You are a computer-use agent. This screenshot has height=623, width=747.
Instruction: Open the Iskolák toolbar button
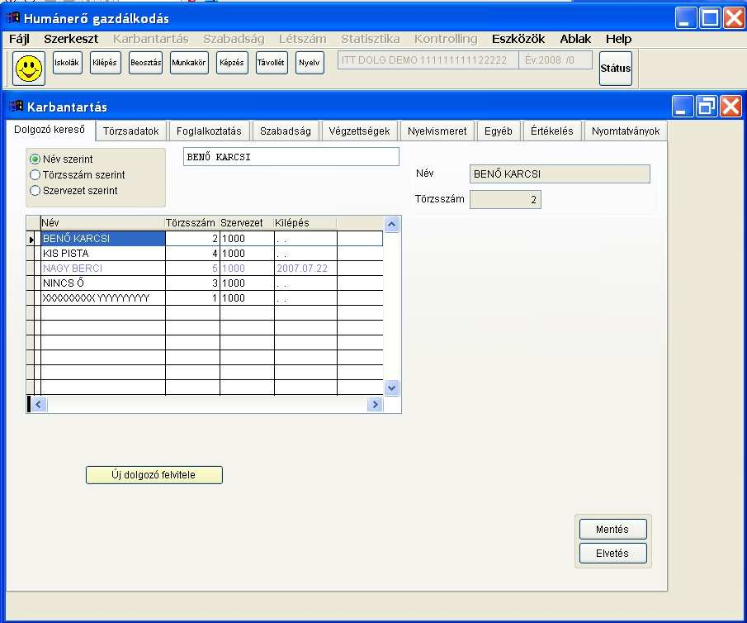pyautogui.click(x=67, y=63)
